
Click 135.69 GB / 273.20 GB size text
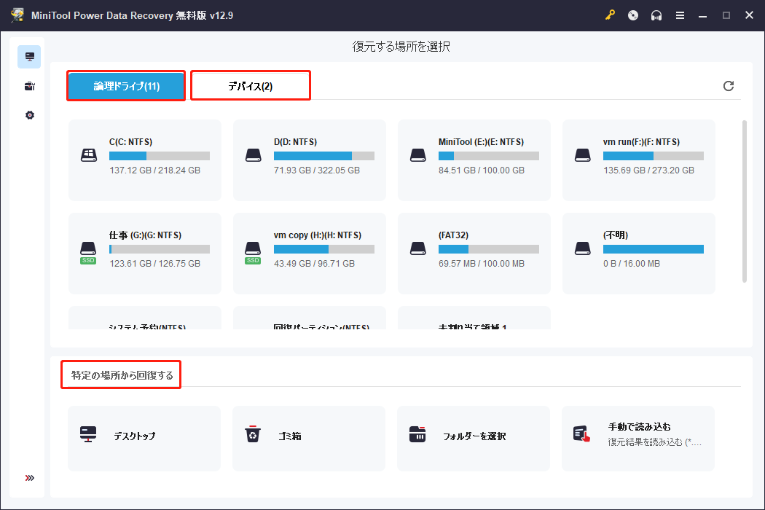pos(648,170)
